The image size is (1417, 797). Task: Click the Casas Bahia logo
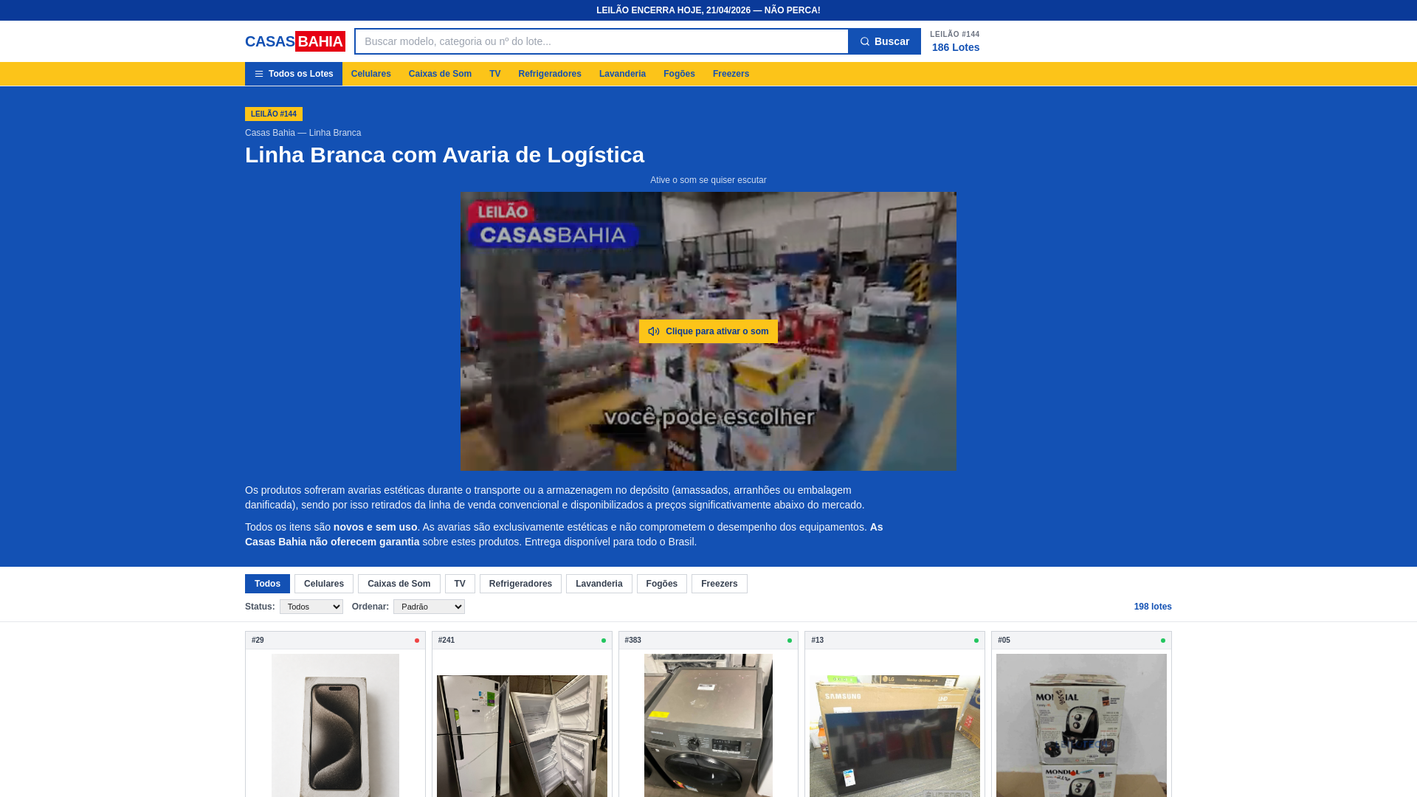(x=294, y=41)
